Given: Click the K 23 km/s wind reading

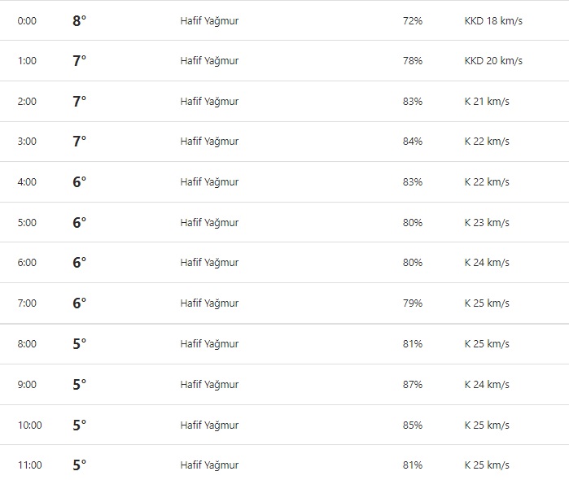Looking at the screenshot, I should 487,223.
